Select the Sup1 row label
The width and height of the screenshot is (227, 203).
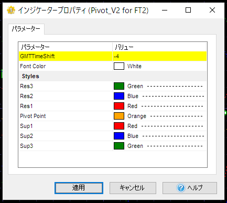[26, 126]
